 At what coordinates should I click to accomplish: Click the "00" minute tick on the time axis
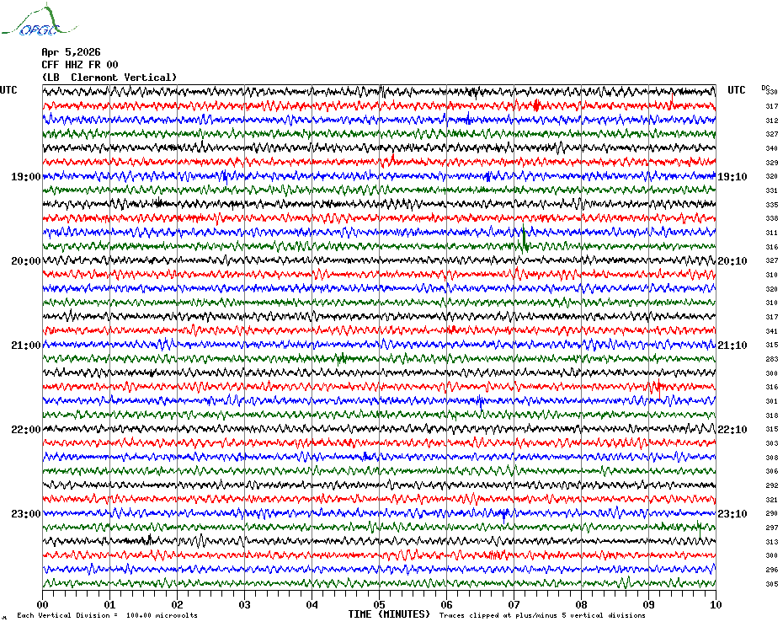(42, 604)
